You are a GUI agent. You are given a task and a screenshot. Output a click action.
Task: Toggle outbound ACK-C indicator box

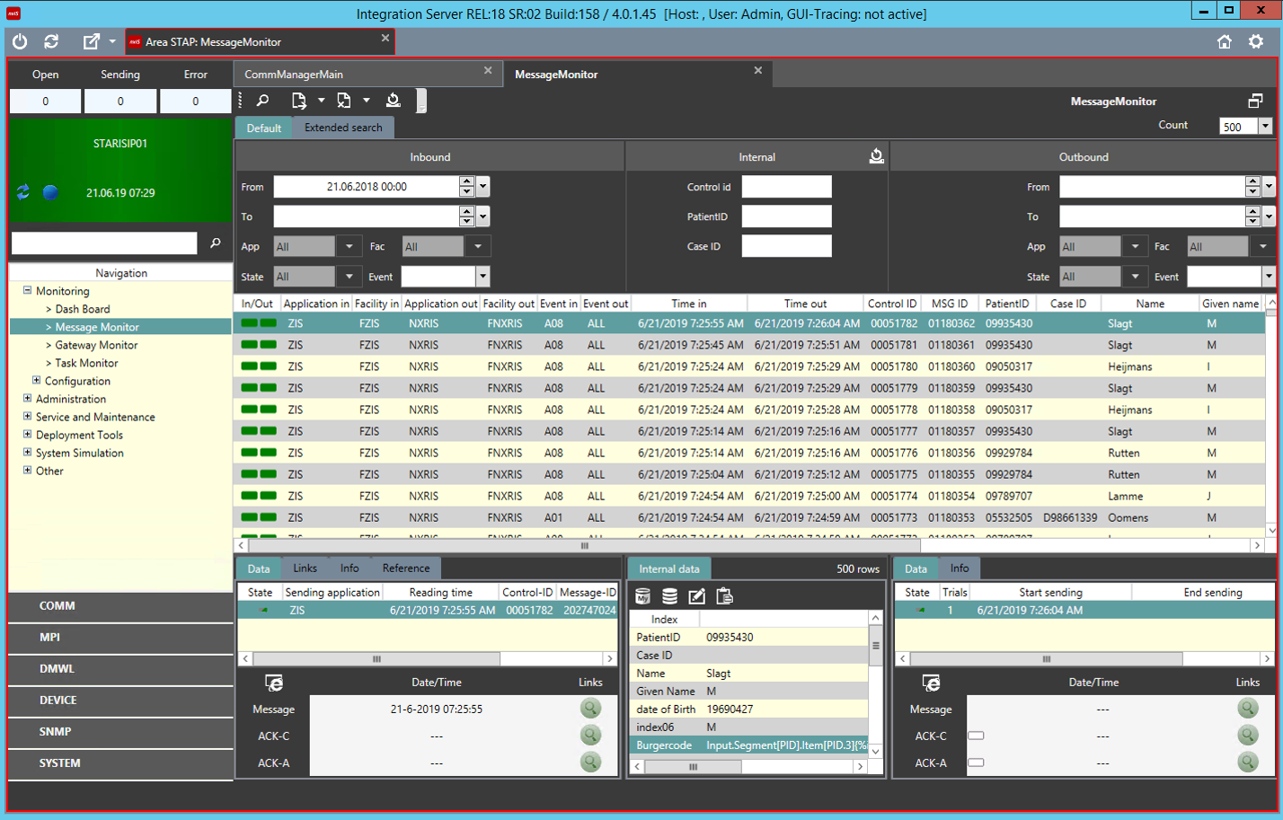click(976, 736)
